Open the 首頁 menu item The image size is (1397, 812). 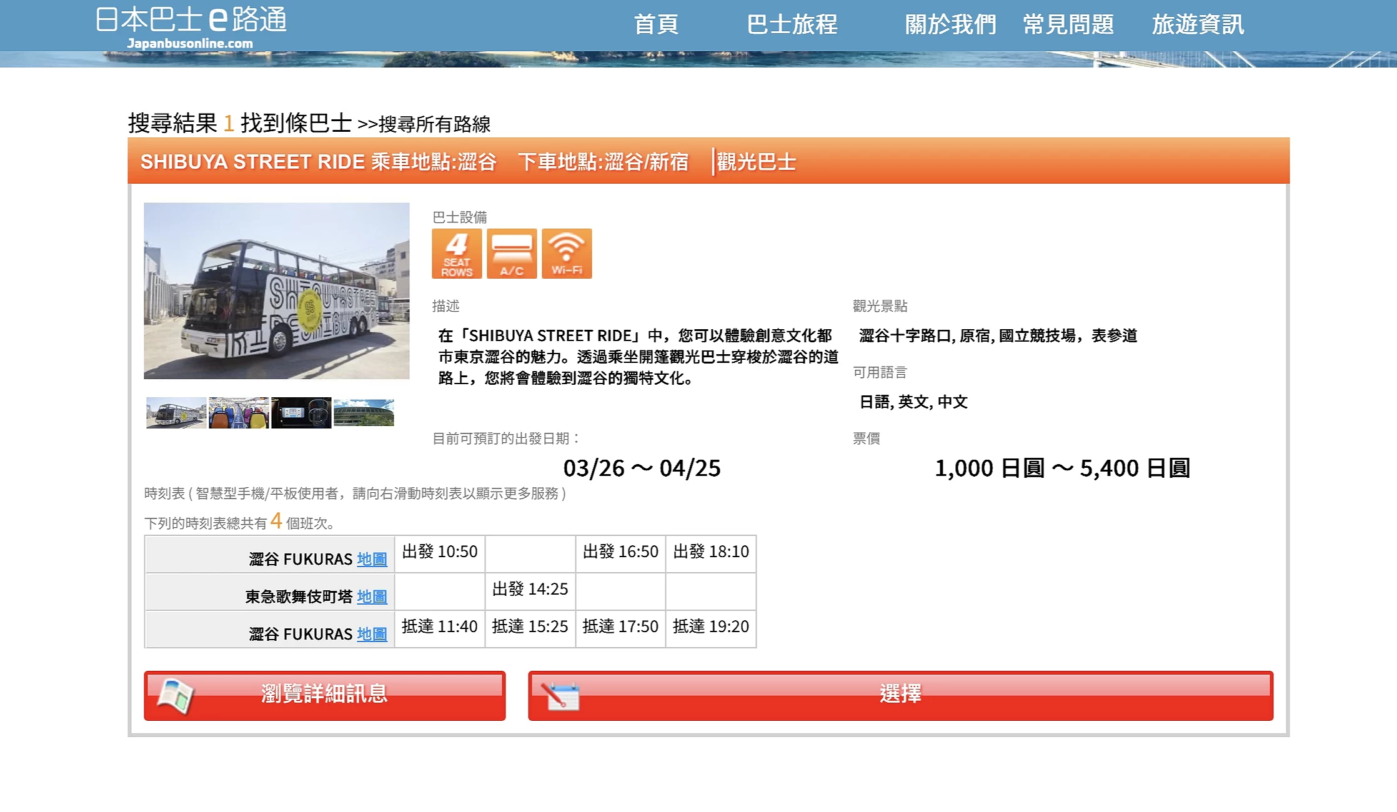click(x=656, y=24)
